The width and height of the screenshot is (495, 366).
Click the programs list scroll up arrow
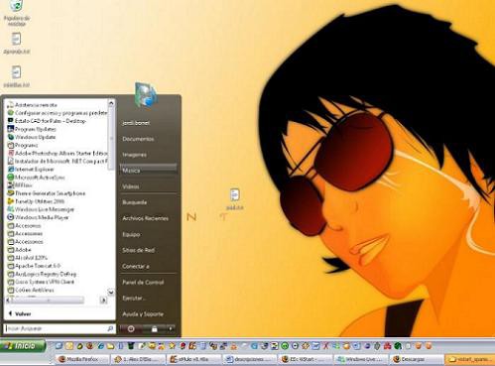(x=111, y=103)
